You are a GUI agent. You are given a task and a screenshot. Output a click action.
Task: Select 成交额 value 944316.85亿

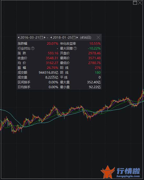(48, 73)
